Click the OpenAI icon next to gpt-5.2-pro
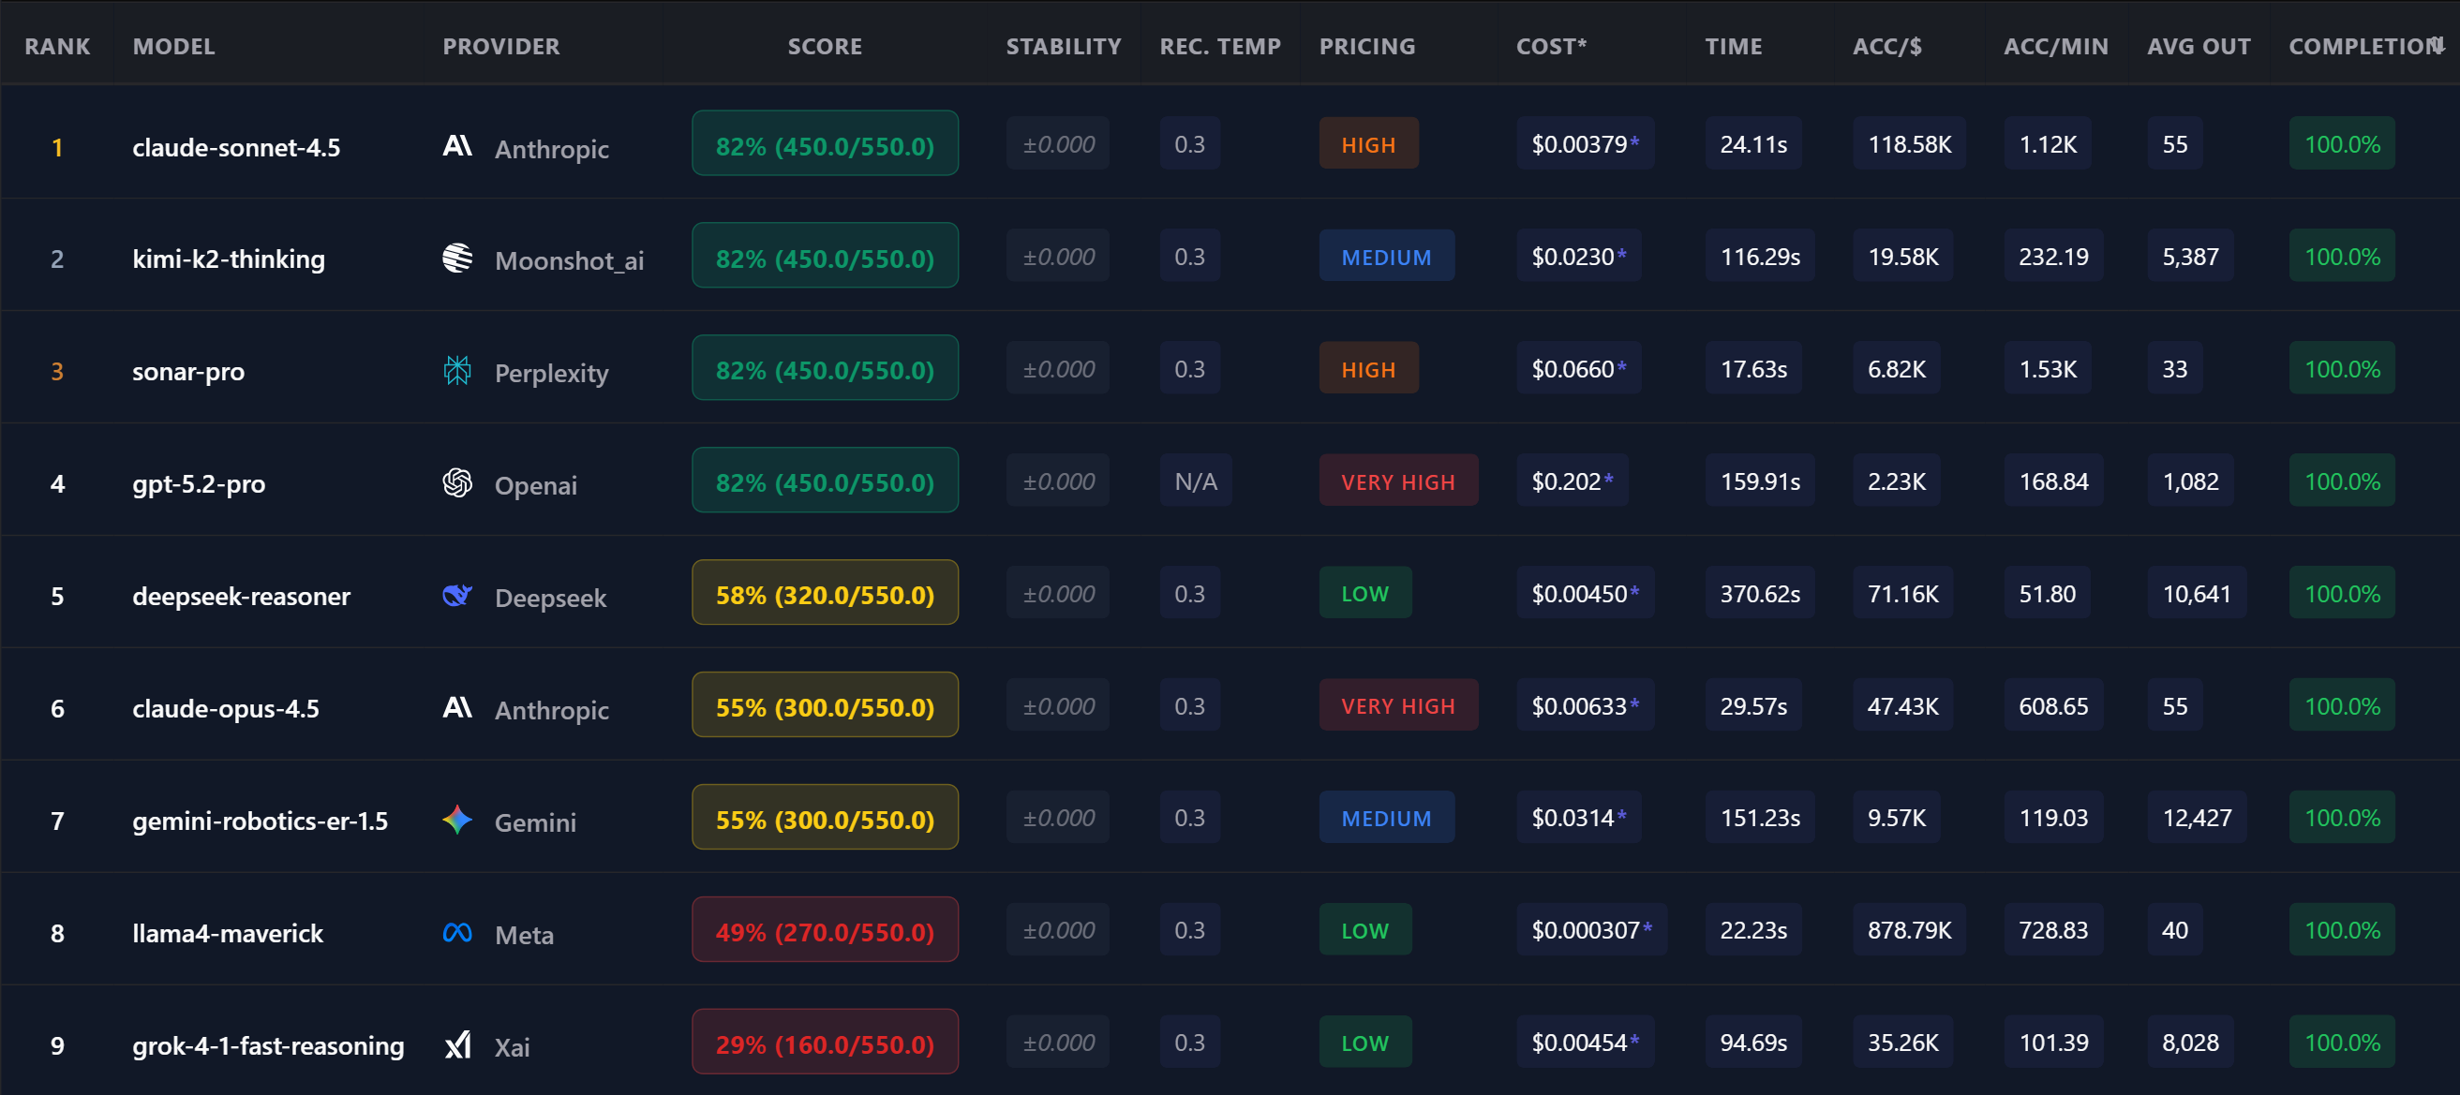Screen dimensions: 2460x1095 click(x=458, y=484)
